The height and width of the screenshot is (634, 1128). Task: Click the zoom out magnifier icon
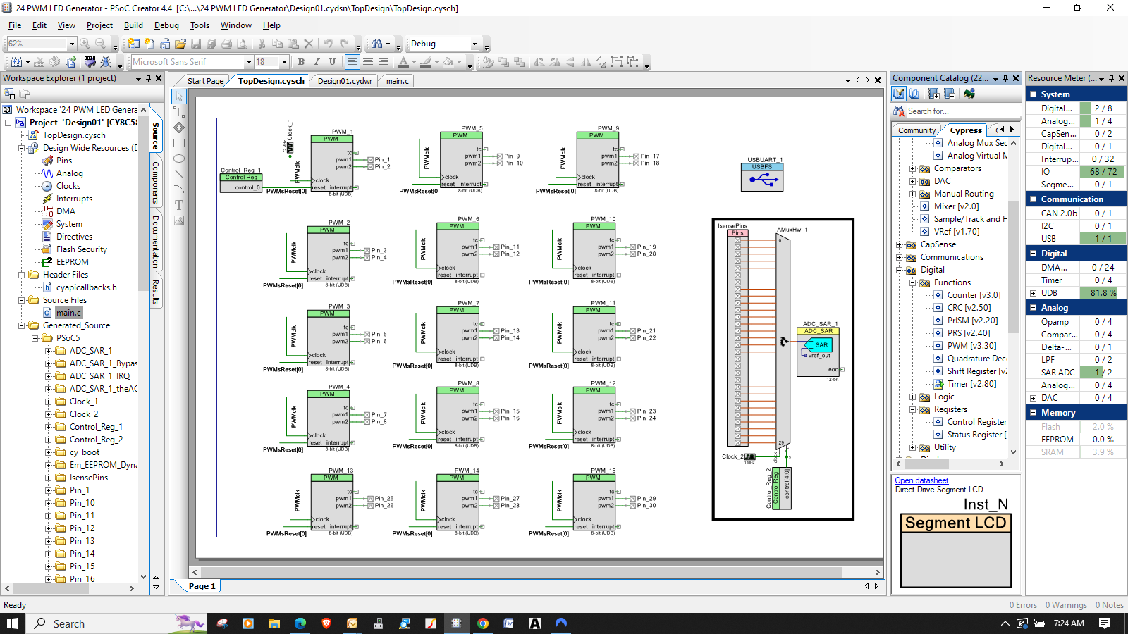pyautogui.click(x=99, y=44)
